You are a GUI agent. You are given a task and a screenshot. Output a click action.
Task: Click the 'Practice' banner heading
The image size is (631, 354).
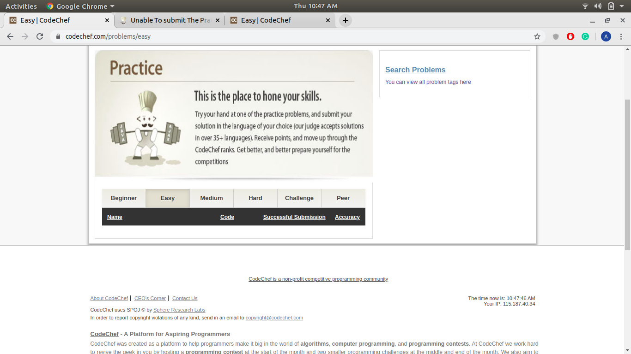click(x=136, y=68)
